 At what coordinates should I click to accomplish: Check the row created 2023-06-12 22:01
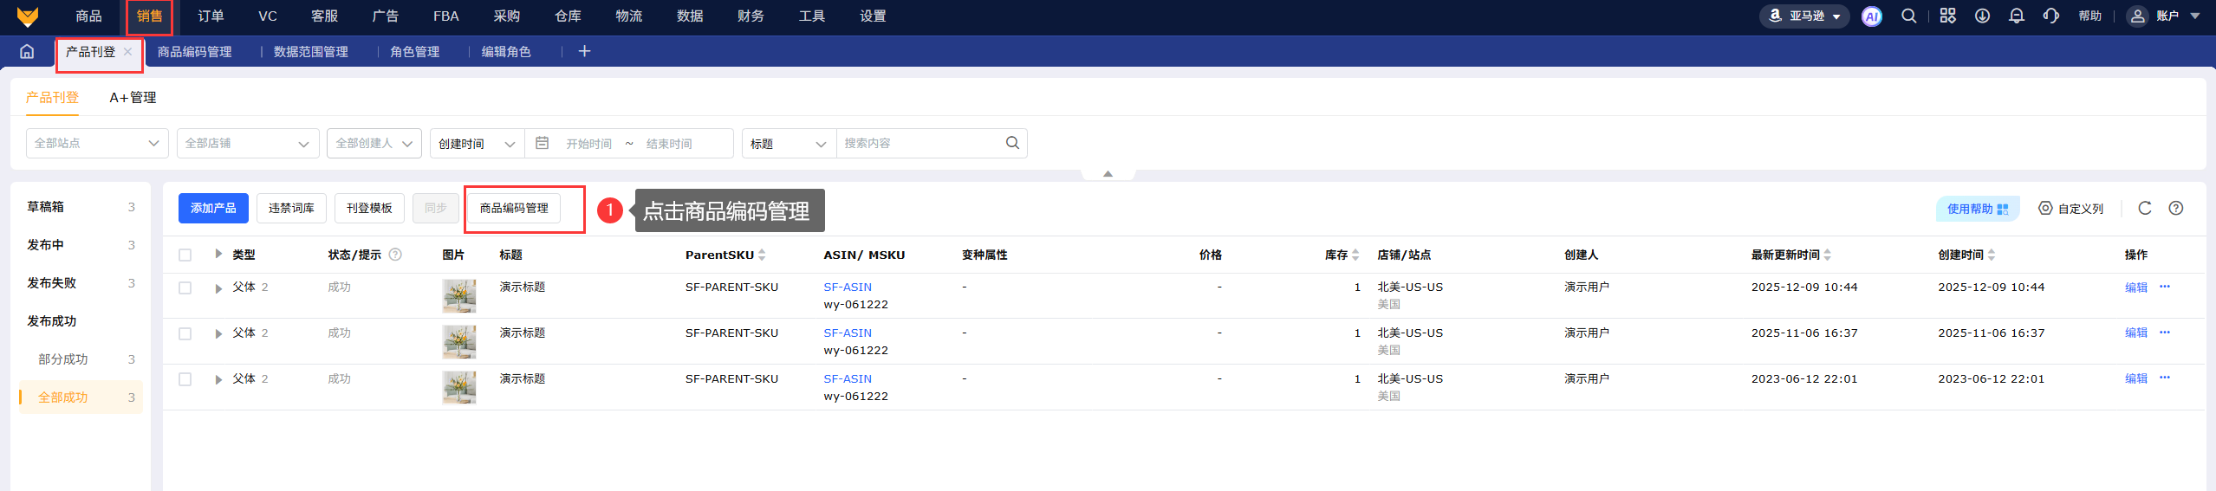point(185,379)
